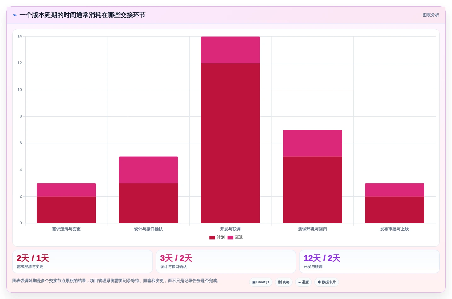Click the footer note starting with 图表强调延期
Image resolution: width=452 pixels, height=299 pixels.
tap(116, 281)
